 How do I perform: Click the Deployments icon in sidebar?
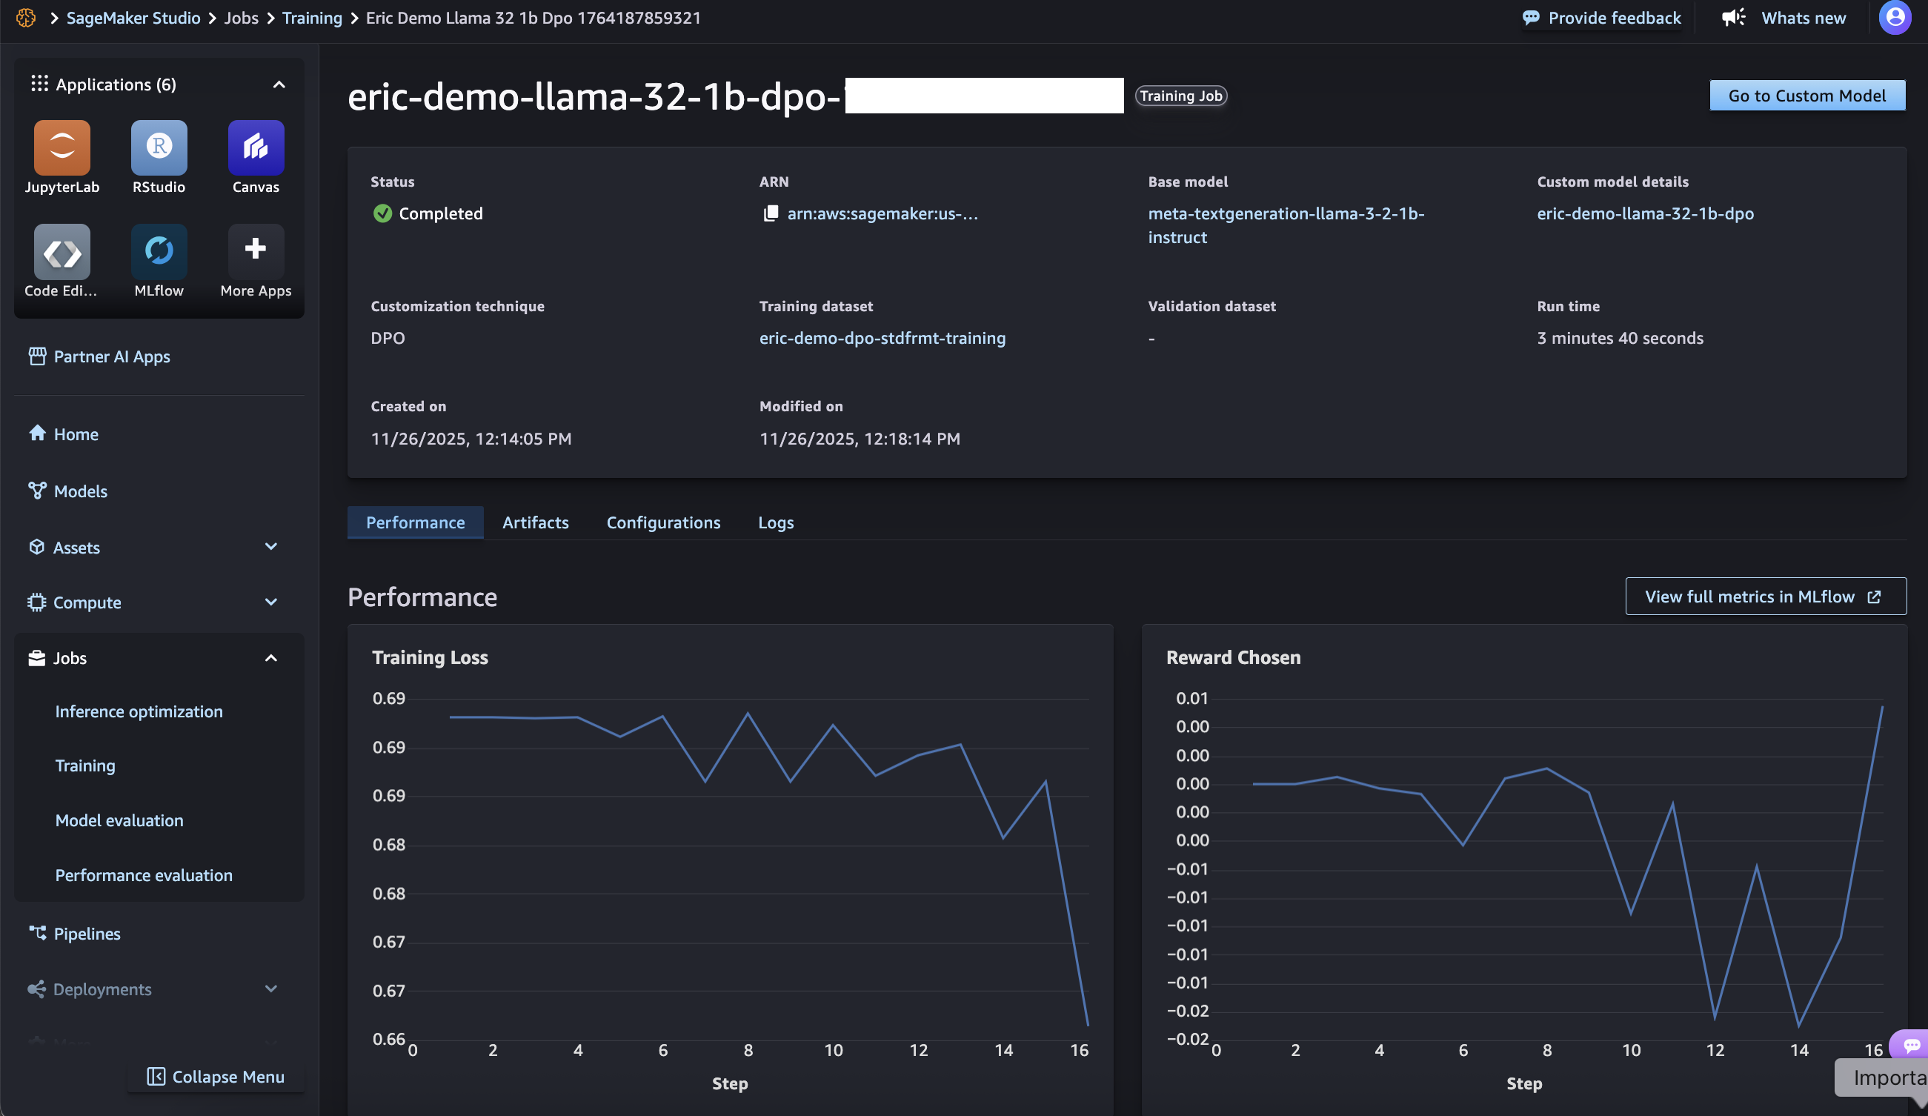37,989
